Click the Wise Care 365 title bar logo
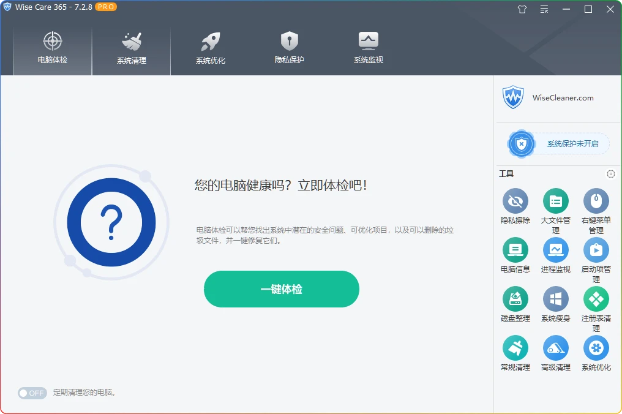 7,7
